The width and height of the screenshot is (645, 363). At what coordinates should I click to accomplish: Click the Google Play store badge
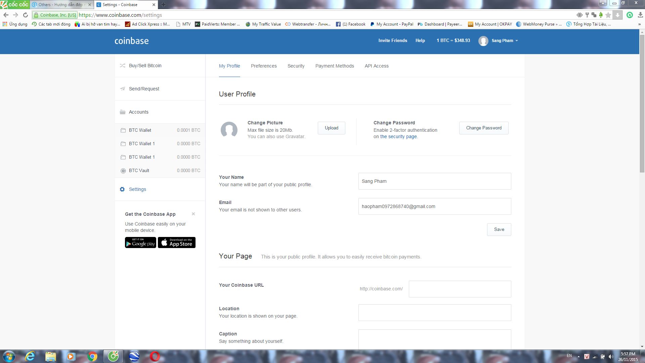[140, 243]
